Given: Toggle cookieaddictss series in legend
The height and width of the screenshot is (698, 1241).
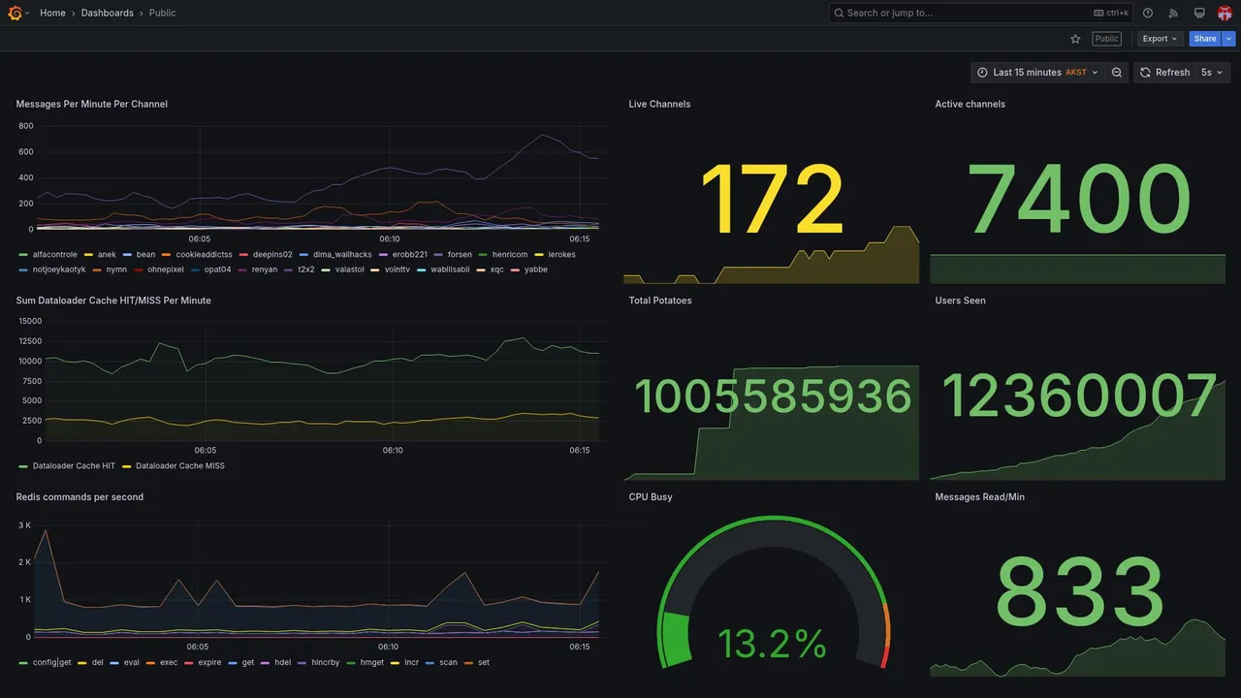Looking at the screenshot, I should click(204, 255).
